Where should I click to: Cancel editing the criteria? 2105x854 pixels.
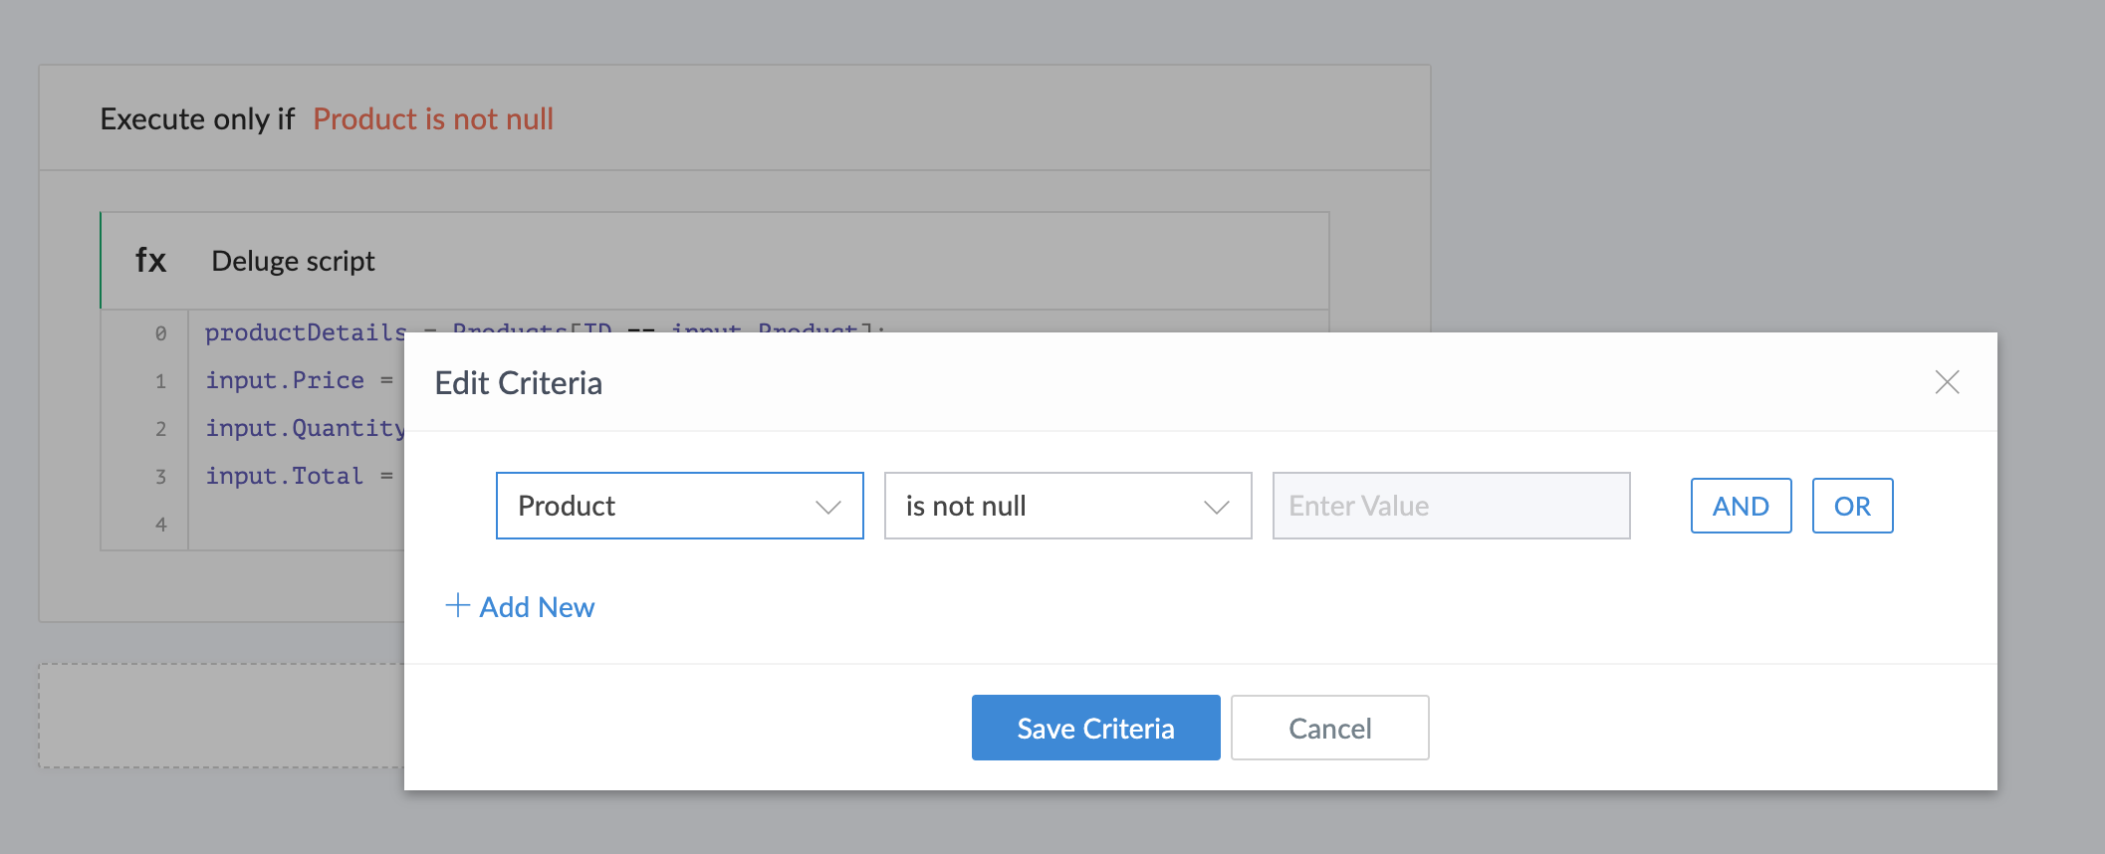coord(1329,728)
